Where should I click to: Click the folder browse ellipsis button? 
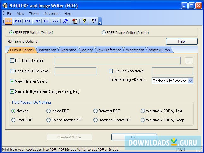189,61
